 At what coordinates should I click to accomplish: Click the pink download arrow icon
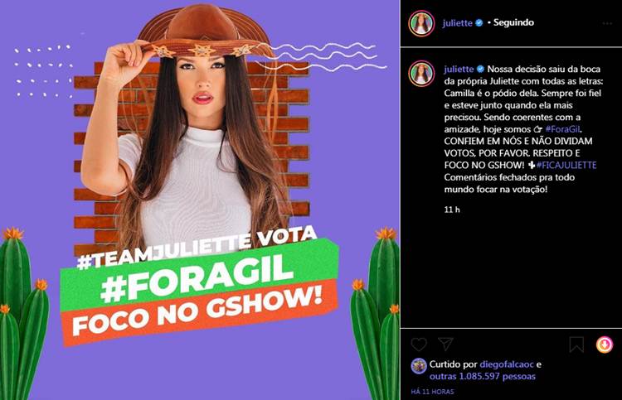(604, 345)
